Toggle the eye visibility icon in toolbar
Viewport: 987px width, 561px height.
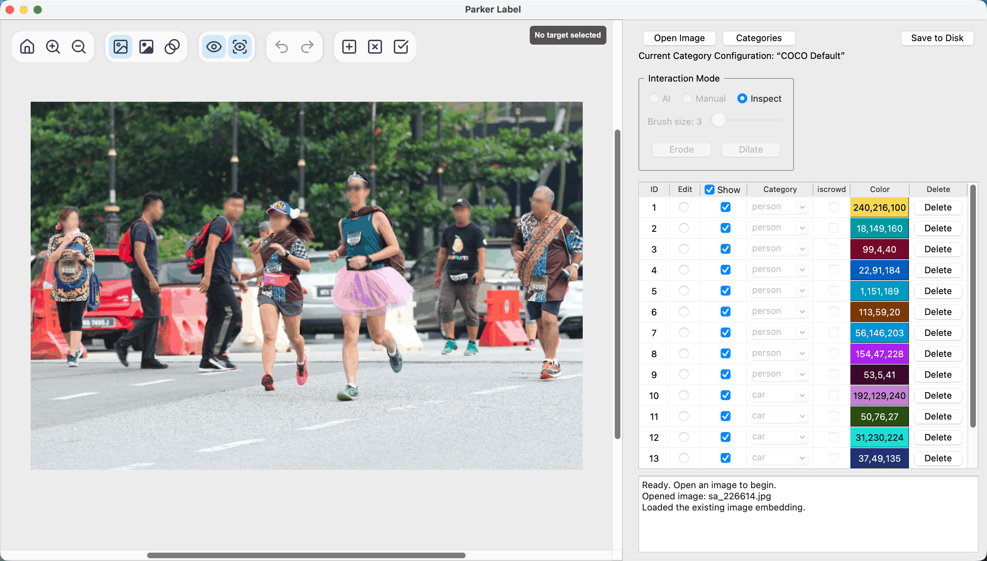coord(214,47)
